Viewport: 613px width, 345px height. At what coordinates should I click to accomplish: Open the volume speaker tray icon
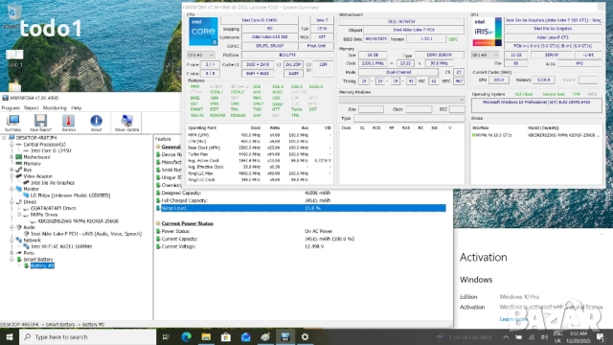coord(544,337)
